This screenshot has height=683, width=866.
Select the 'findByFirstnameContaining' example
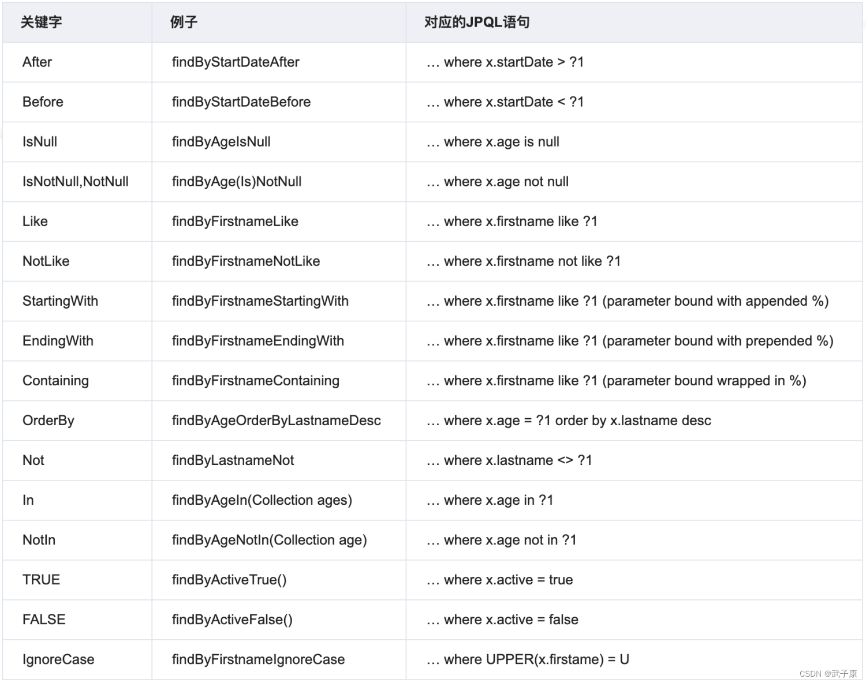coord(256,381)
